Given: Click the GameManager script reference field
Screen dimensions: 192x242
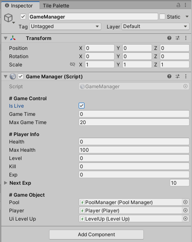Looking at the screenshot, I should tap(134, 87).
